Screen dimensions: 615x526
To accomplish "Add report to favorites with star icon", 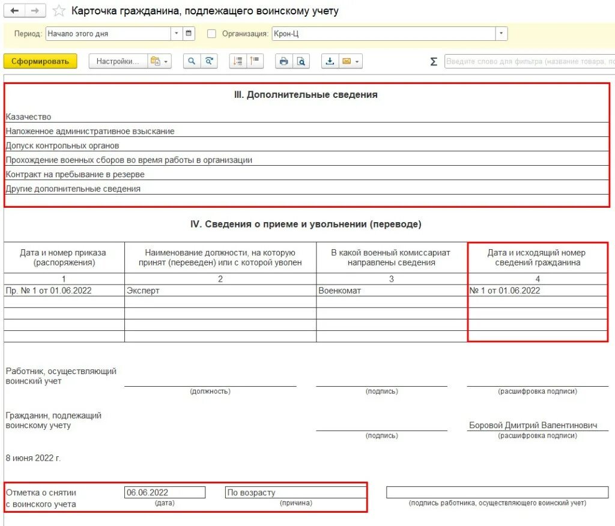I will (x=59, y=11).
